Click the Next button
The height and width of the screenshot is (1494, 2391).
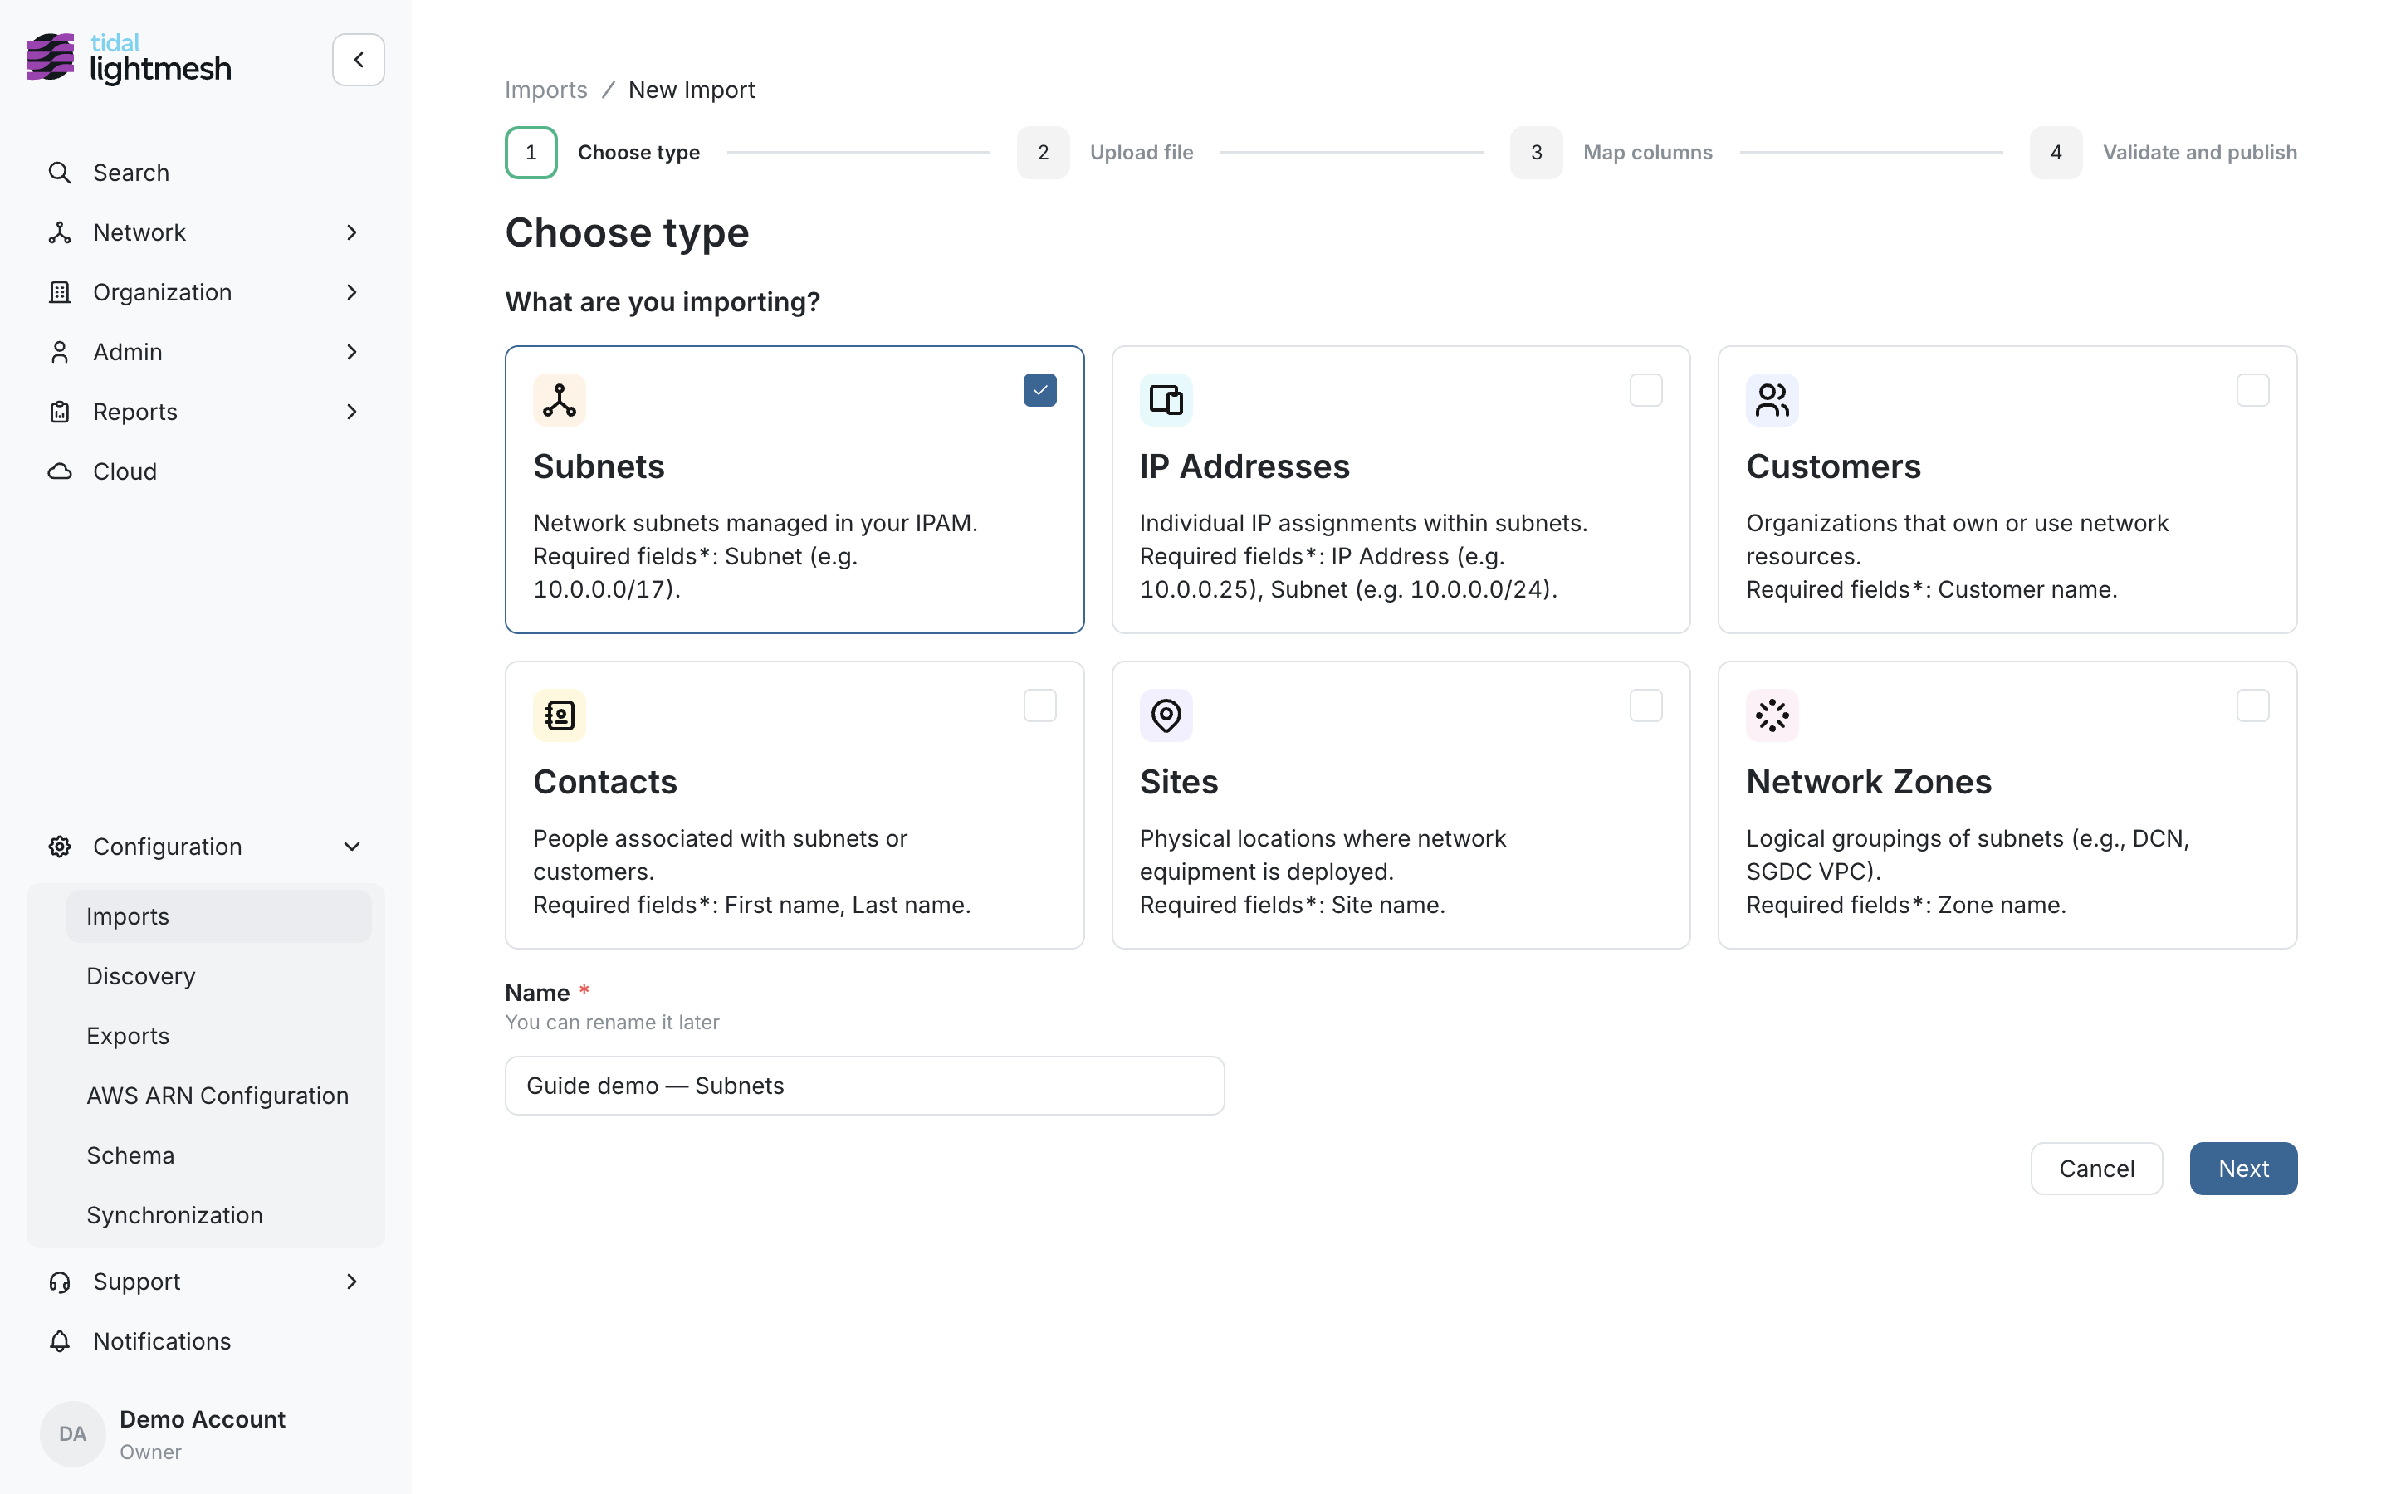2242,1169
